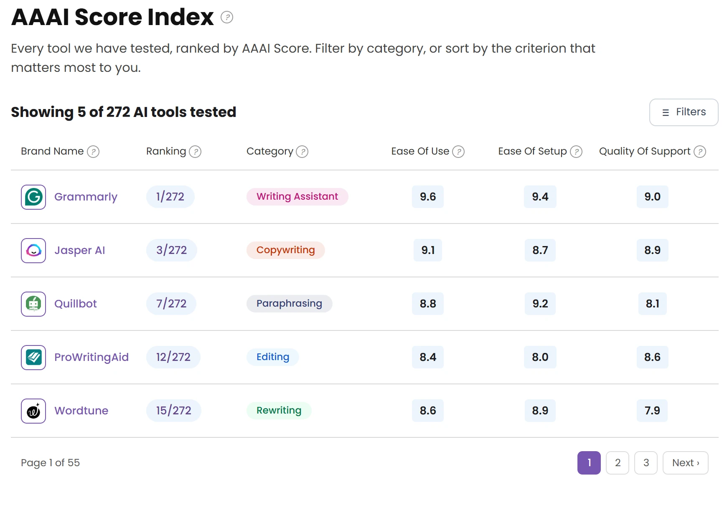This screenshot has width=727, height=518.
Task: Click the Ranking column help icon
Action: coord(195,152)
